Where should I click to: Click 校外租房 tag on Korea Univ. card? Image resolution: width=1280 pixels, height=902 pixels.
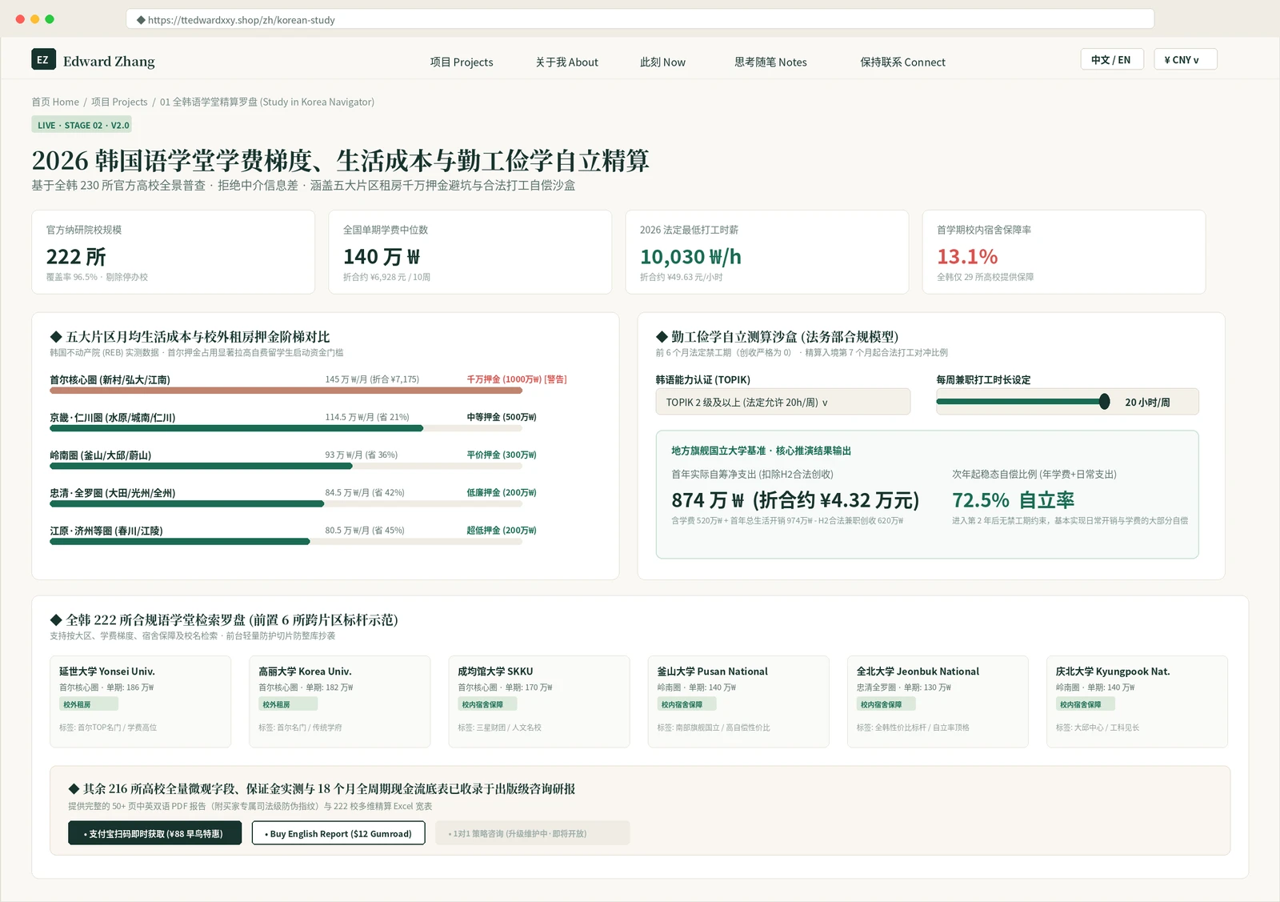coord(287,704)
